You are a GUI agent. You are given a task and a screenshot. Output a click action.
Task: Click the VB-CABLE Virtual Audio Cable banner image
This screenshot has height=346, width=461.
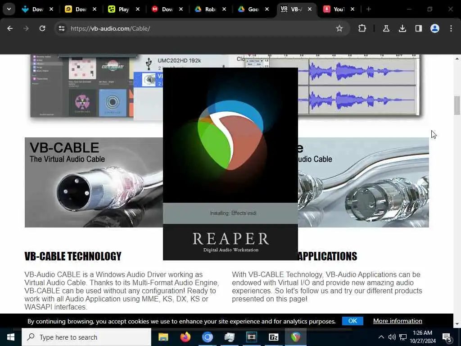click(x=94, y=182)
